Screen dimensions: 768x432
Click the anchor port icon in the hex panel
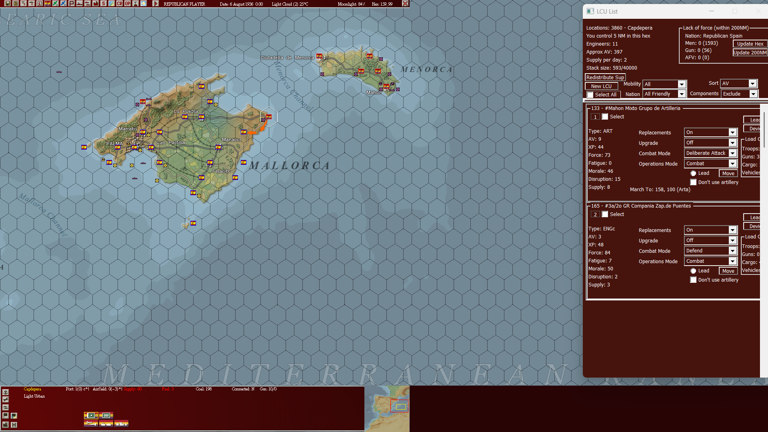tap(5, 392)
